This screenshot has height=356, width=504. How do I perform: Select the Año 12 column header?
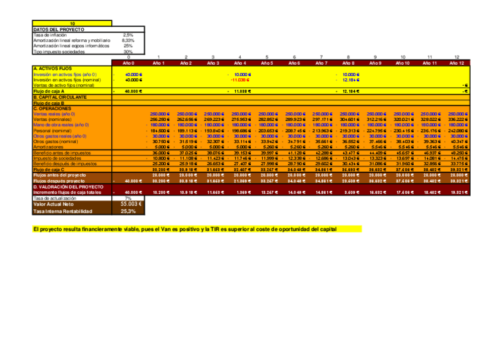pos(456,62)
